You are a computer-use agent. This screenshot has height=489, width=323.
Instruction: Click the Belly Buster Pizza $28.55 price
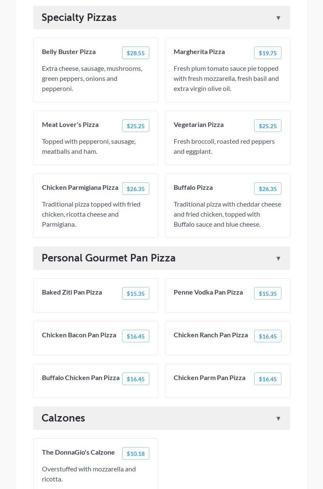[135, 53]
